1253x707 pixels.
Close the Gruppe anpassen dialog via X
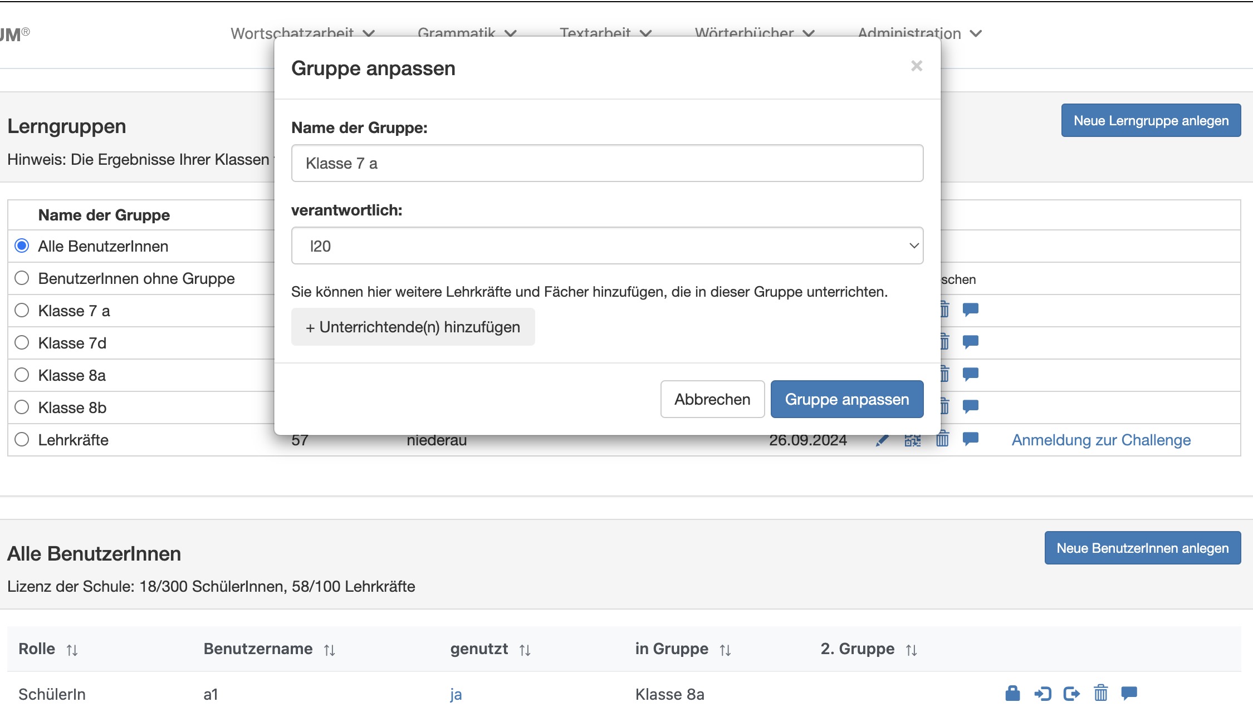917,66
